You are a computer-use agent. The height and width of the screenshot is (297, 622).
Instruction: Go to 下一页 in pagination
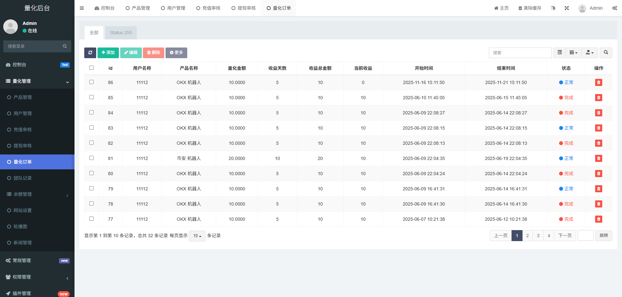point(565,236)
